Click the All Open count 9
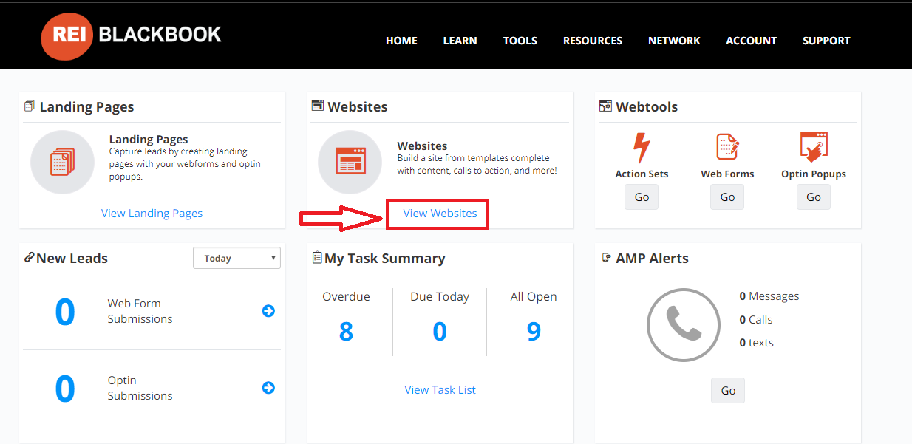This screenshot has width=912, height=444. [534, 332]
